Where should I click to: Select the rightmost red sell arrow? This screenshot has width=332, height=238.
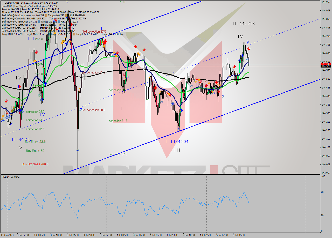point(249,48)
